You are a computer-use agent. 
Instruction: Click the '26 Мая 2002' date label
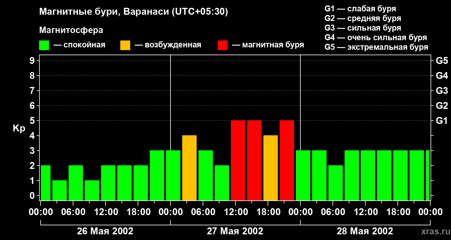105,231
